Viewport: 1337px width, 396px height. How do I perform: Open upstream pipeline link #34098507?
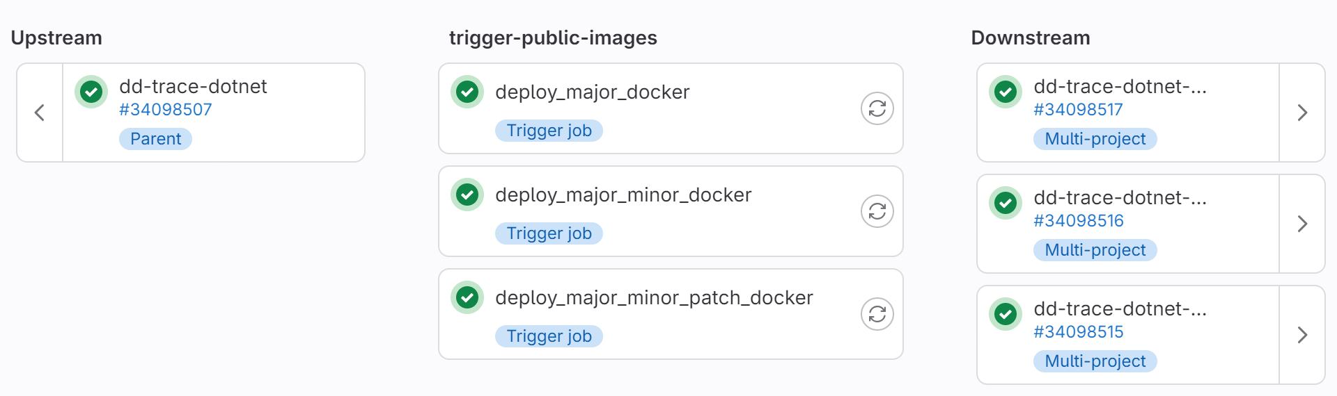[x=166, y=110]
